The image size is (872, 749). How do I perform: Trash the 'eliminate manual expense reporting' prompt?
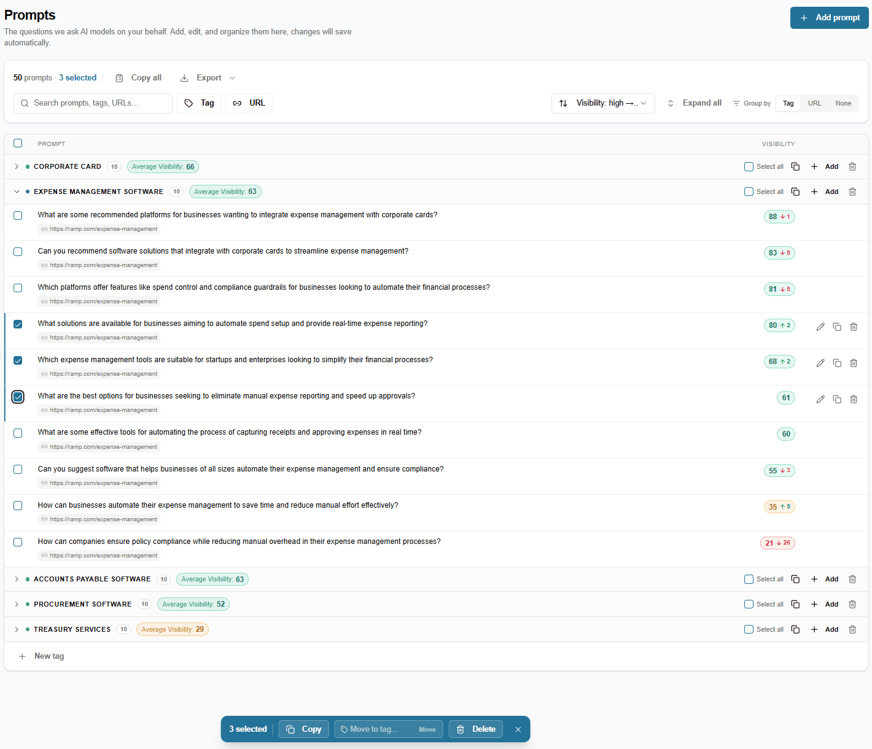tap(854, 399)
